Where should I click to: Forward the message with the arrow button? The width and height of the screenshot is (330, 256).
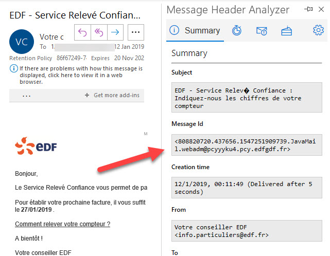click(x=115, y=32)
